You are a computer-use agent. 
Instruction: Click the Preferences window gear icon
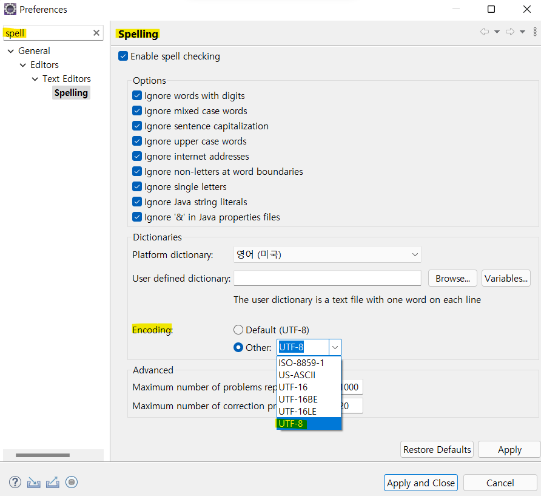coord(10,9)
